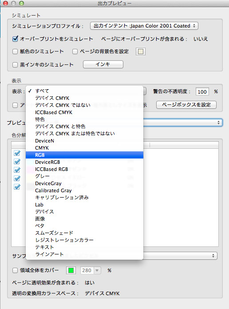Select ラインアート menu entry
The image size is (229, 309).
click(x=84, y=254)
